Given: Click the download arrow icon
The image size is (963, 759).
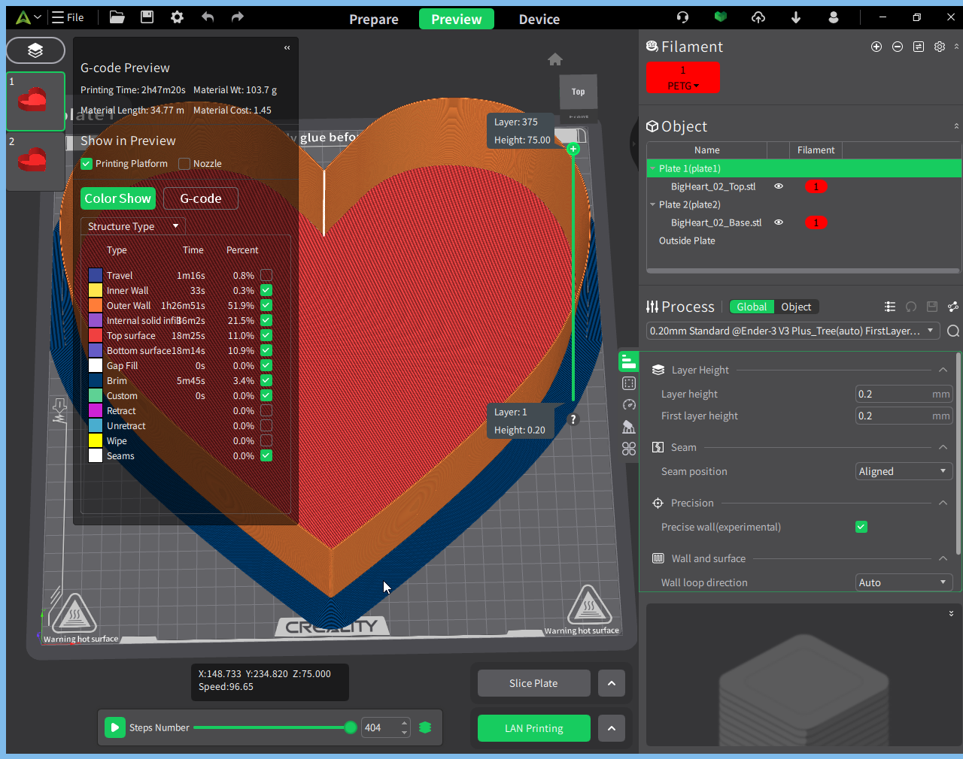Looking at the screenshot, I should (796, 17).
